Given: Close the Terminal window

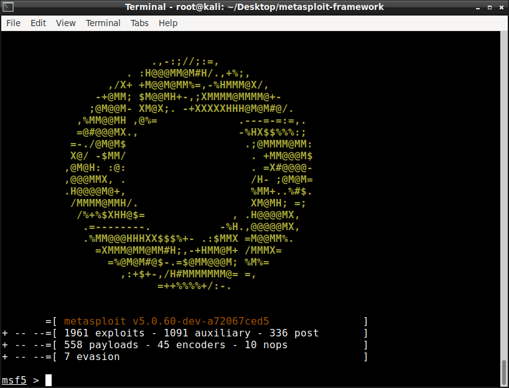Looking at the screenshot, I should coord(501,7).
